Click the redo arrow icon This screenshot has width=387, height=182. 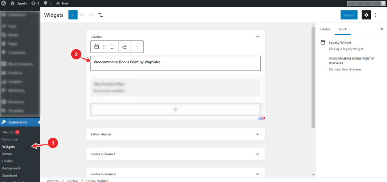91,15
